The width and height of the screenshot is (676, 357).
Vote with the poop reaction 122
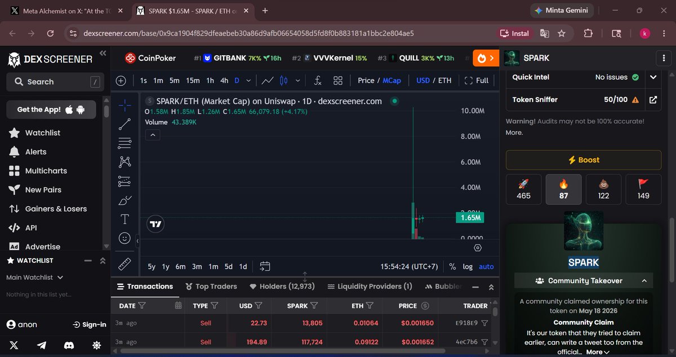603,189
